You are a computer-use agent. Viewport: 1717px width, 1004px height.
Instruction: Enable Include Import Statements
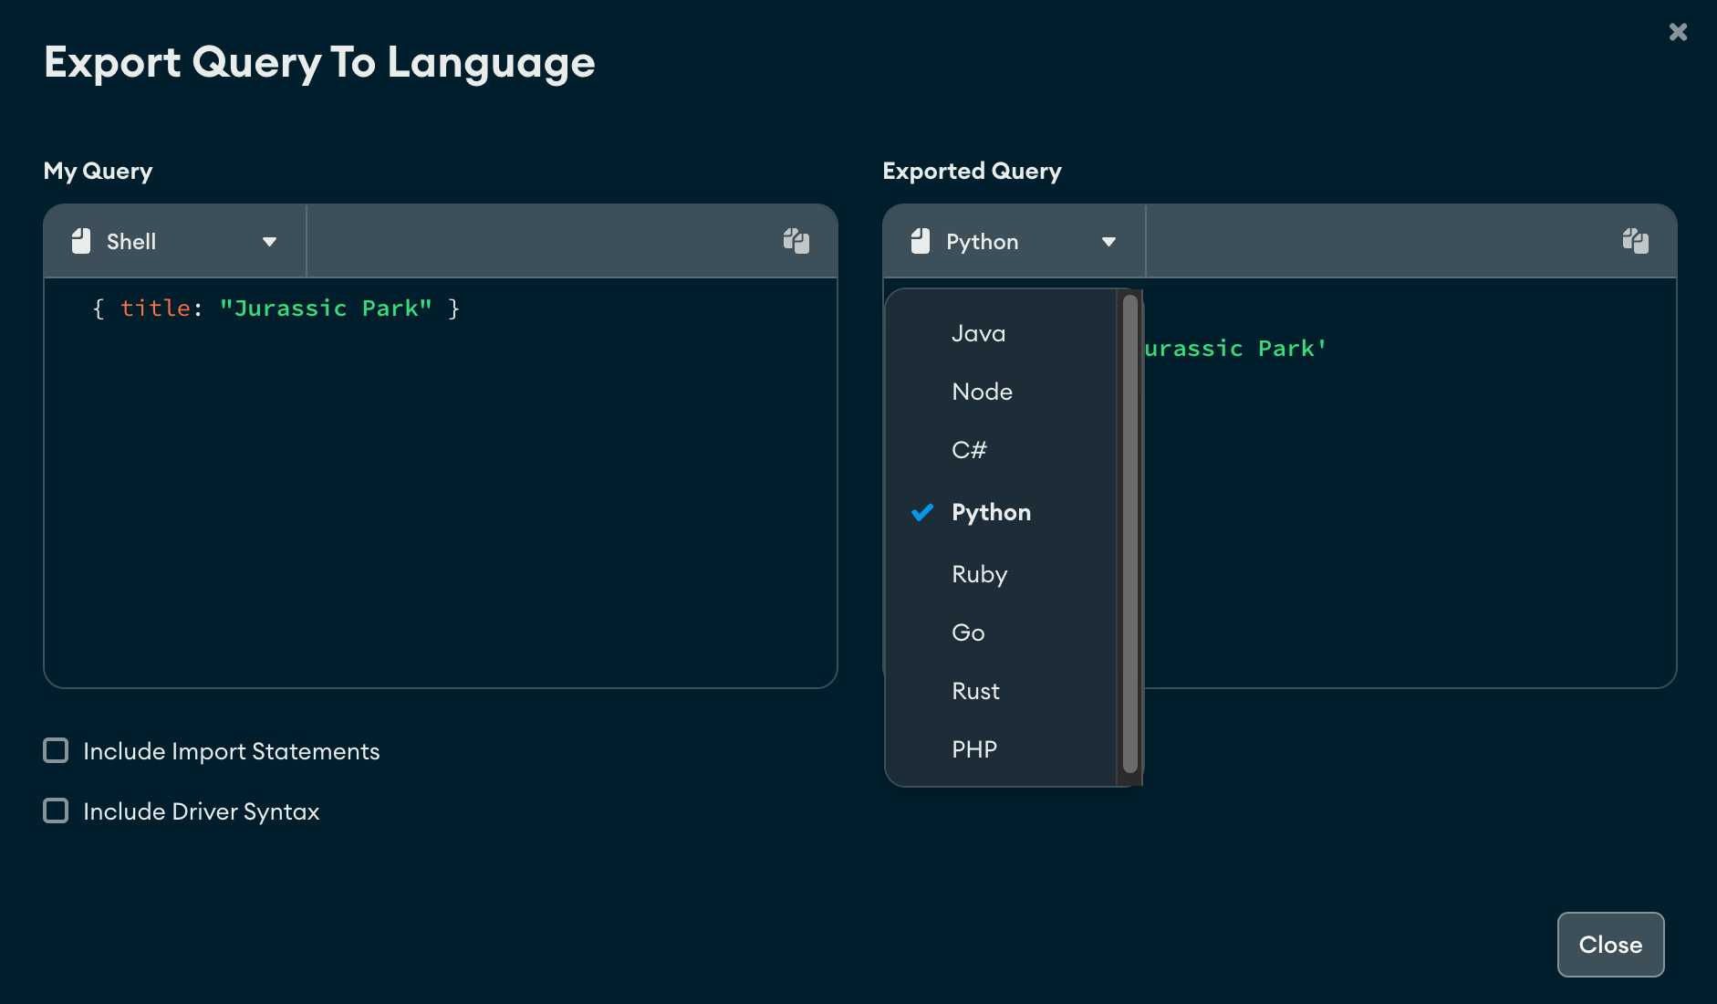[56, 750]
